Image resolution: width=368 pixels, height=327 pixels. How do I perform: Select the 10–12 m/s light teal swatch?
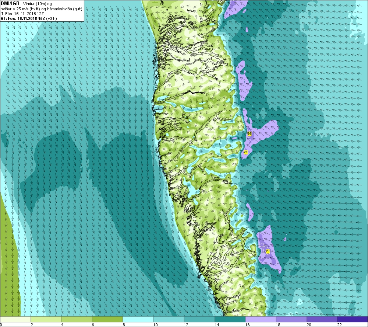pyautogui.click(x=169, y=319)
